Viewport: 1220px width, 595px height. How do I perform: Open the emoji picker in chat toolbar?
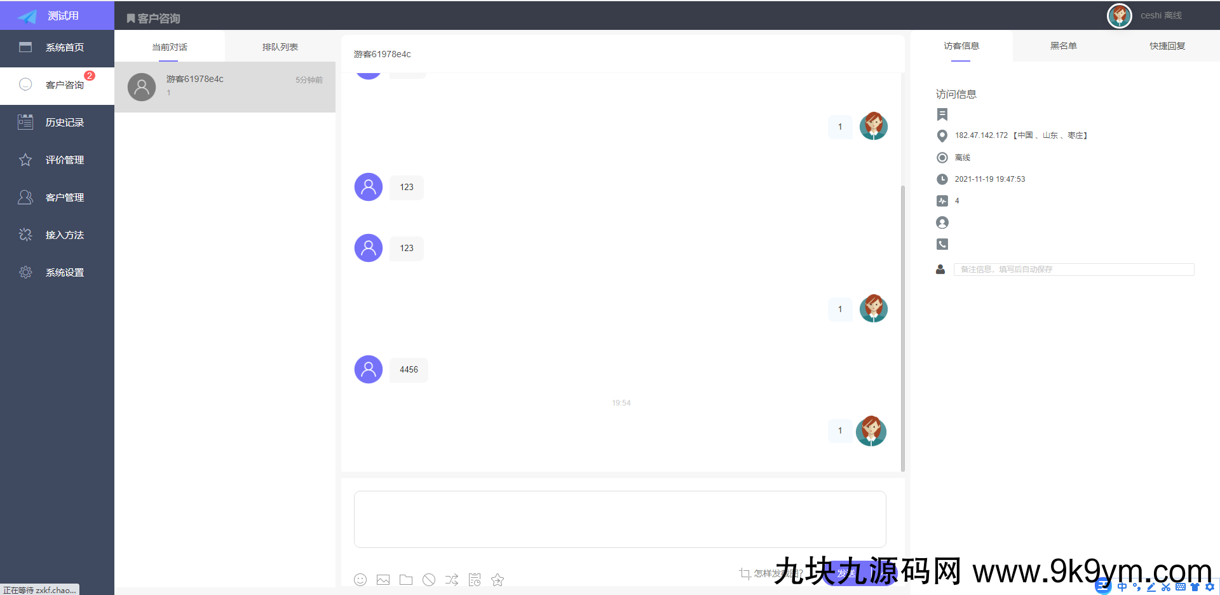click(x=360, y=580)
